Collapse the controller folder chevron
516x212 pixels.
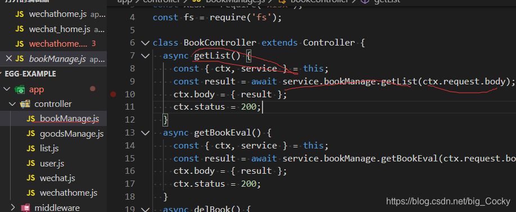click(13, 104)
